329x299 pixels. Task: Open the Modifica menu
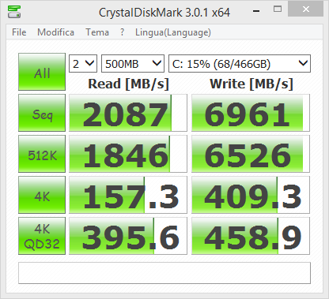(55, 32)
